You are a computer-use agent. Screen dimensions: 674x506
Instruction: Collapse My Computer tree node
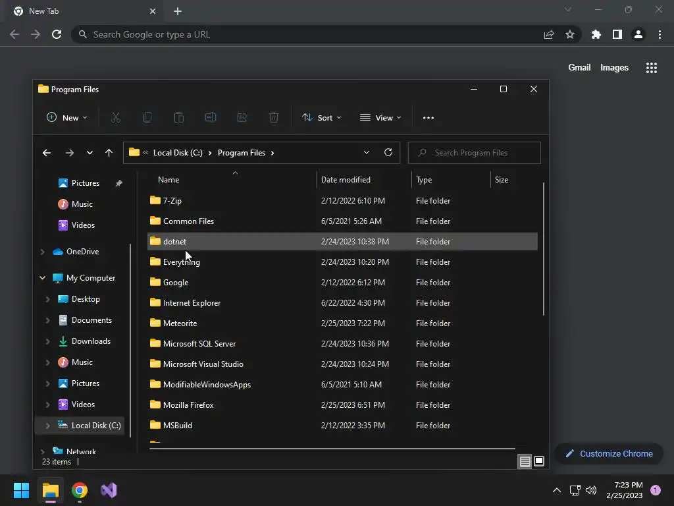click(x=43, y=278)
